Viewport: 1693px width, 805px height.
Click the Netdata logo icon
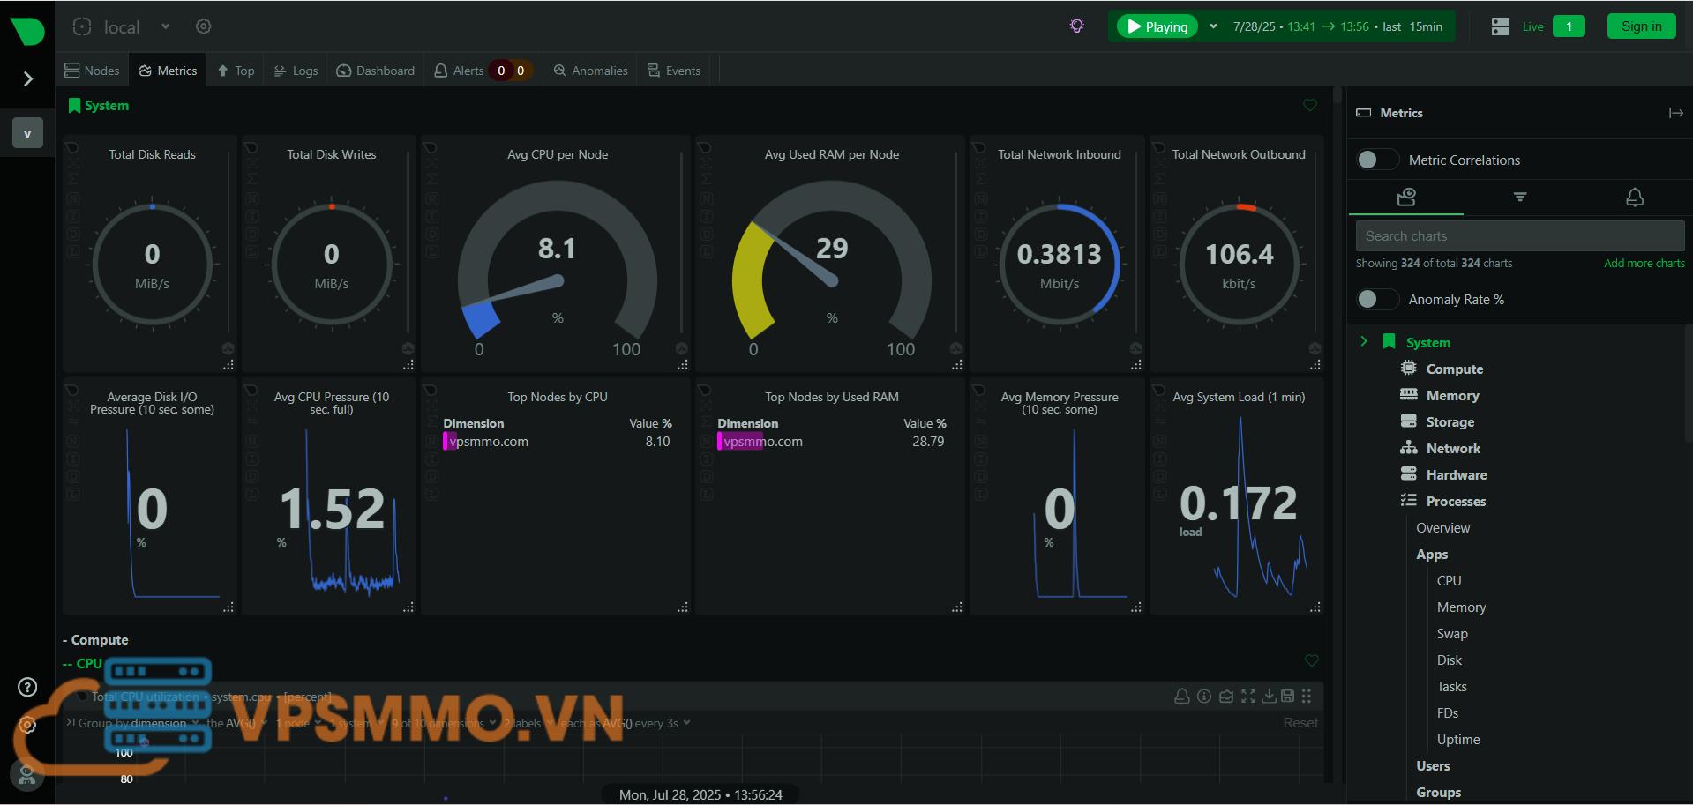[27, 30]
